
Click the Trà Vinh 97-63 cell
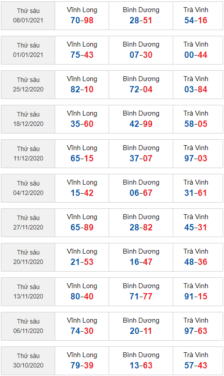198,326
